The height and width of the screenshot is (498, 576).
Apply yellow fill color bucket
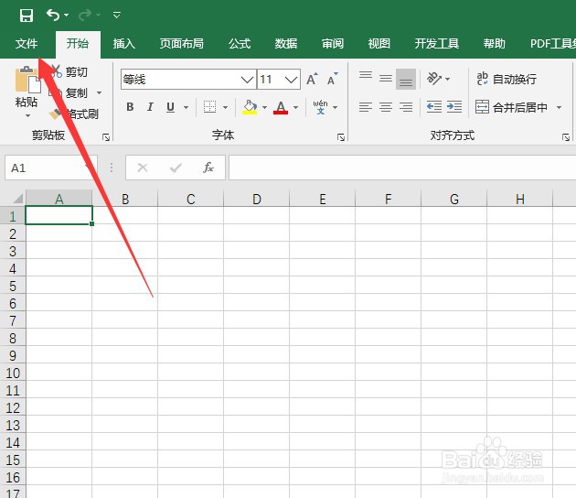pos(250,107)
